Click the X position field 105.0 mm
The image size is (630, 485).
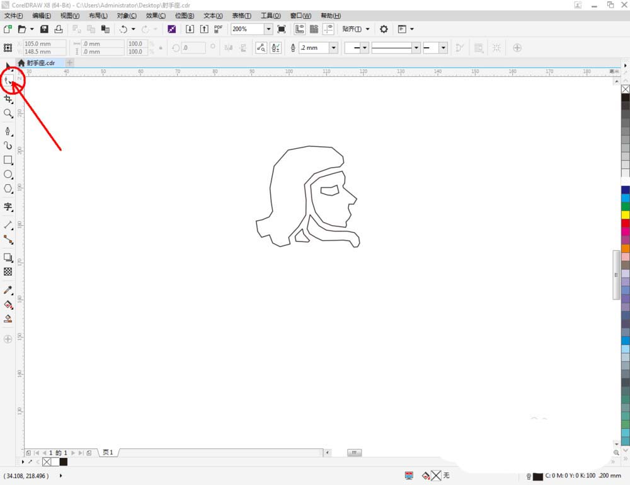(x=45, y=44)
